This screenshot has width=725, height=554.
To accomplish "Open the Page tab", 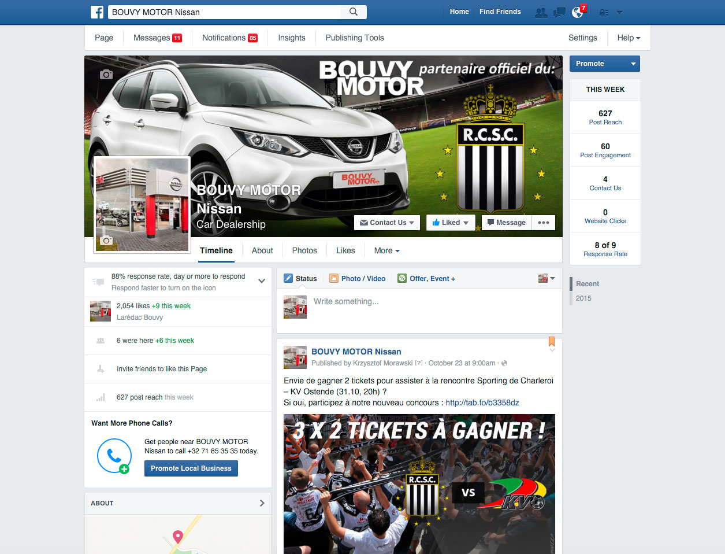I will (104, 38).
